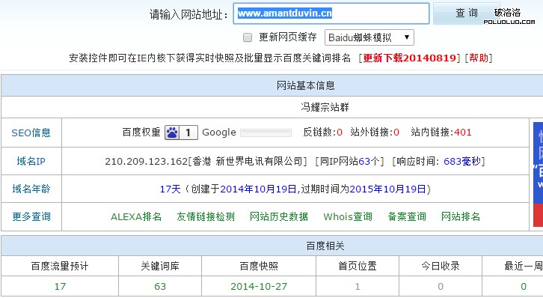Open the Whois查询 link

[x=348, y=217]
